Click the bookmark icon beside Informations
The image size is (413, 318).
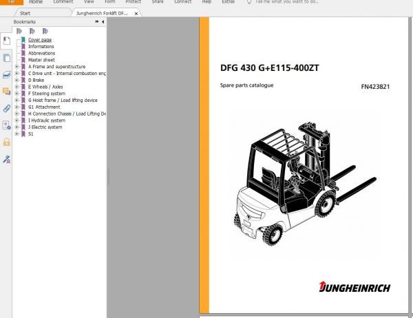tap(23, 46)
